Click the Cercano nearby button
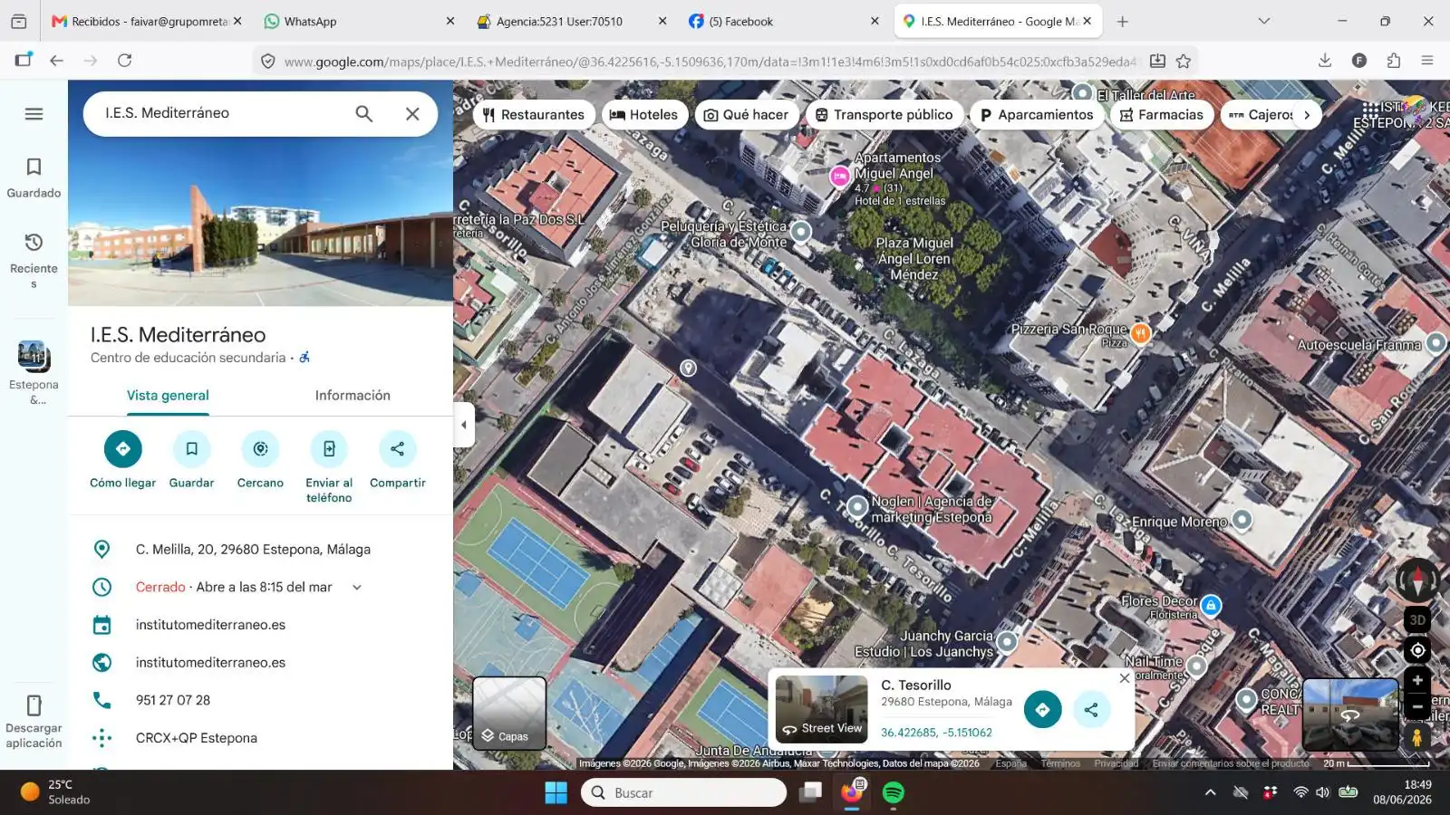This screenshot has height=815, width=1450. click(260, 461)
